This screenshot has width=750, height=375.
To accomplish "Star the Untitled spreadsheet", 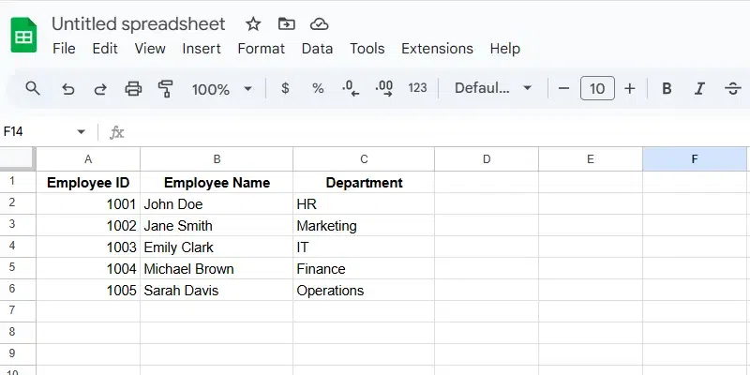I will [253, 23].
